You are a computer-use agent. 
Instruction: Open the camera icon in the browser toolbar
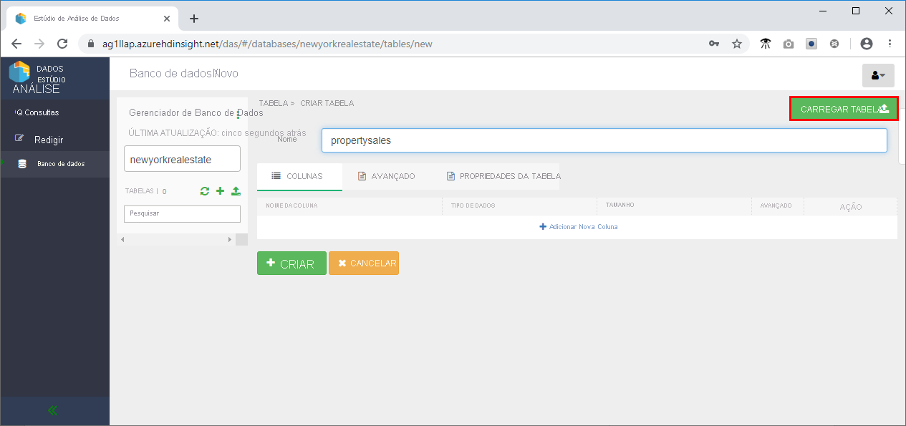coord(789,44)
